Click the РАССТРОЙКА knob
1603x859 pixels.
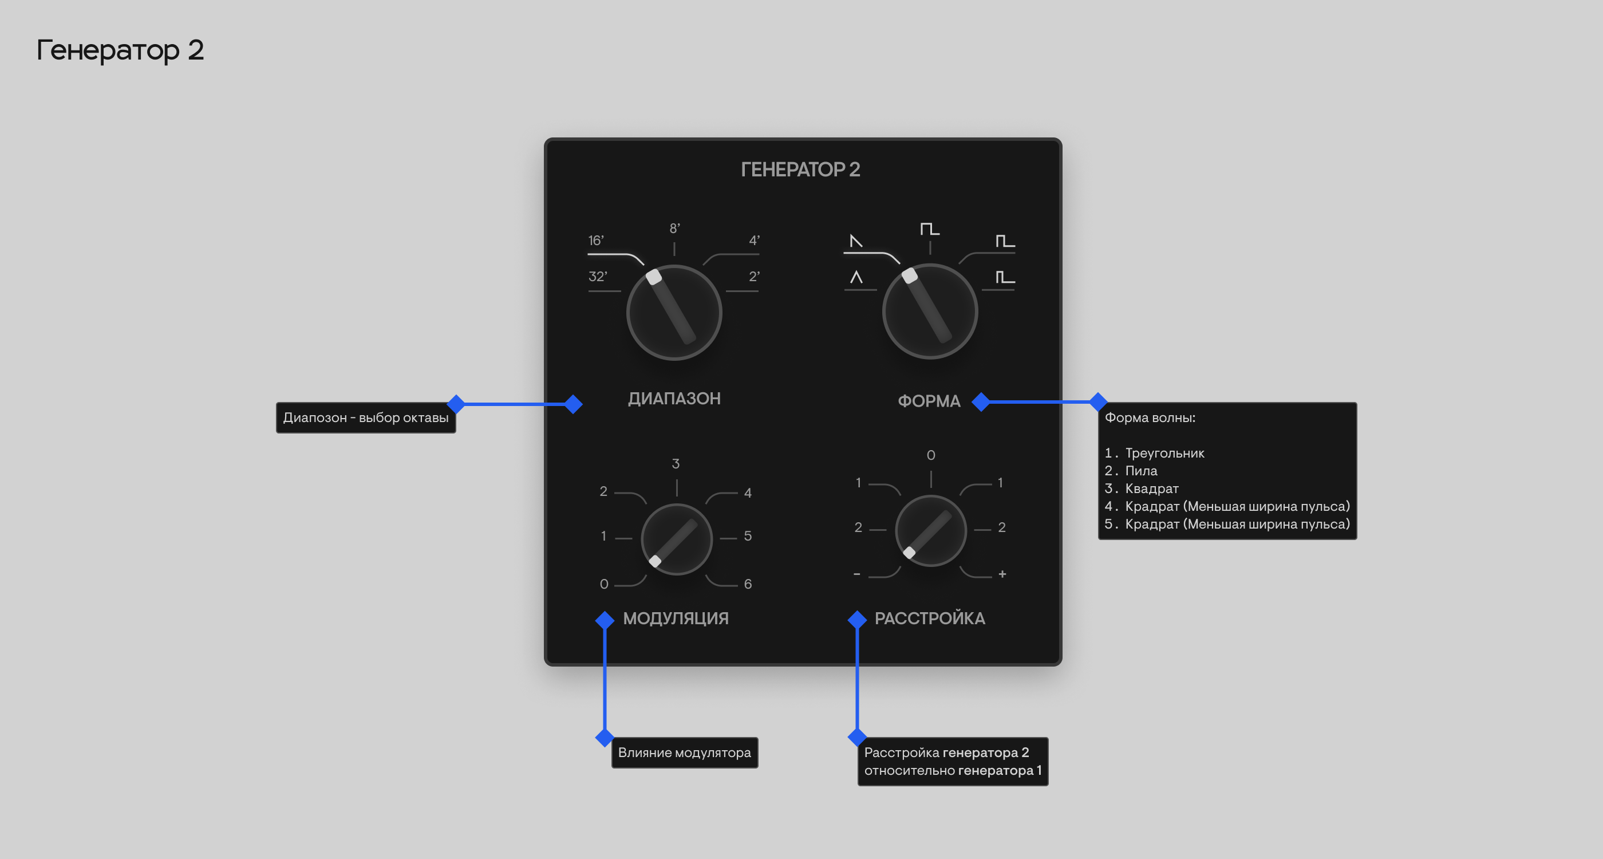click(930, 530)
